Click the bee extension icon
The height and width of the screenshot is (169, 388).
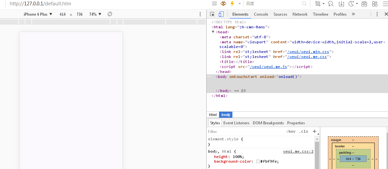coord(223,4)
